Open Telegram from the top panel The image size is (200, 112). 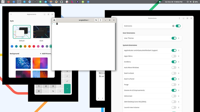46,2
